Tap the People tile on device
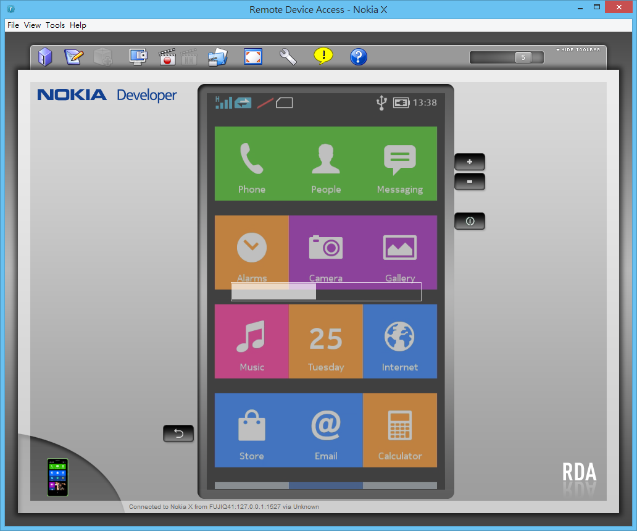This screenshot has height=531, width=637. click(x=326, y=164)
